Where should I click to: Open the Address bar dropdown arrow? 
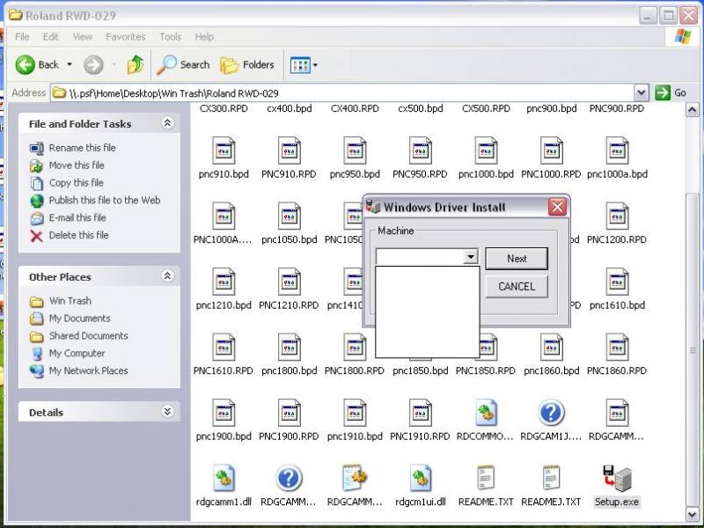642,93
